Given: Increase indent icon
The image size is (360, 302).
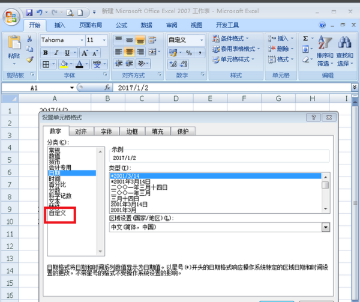Looking at the screenshot, I should [x=130, y=64].
